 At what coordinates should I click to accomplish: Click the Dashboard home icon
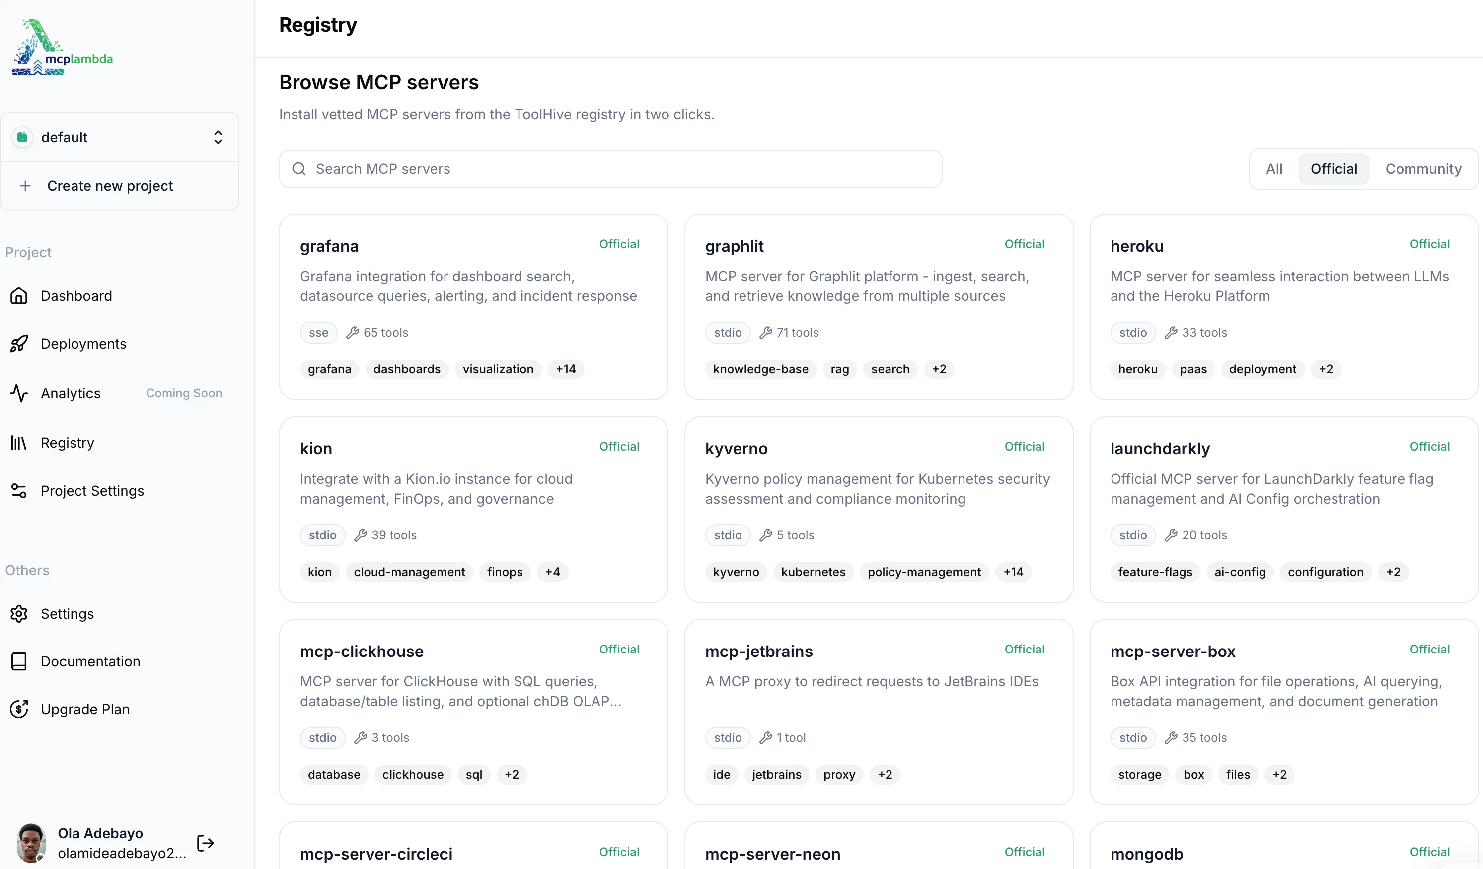(19, 296)
